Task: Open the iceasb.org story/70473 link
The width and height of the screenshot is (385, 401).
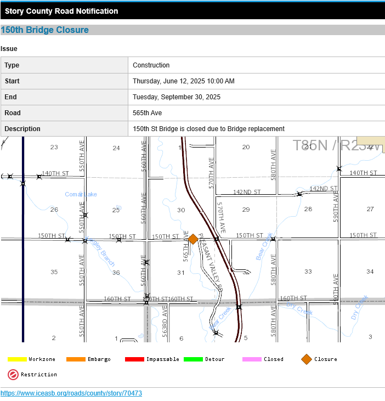Action: click(x=71, y=393)
